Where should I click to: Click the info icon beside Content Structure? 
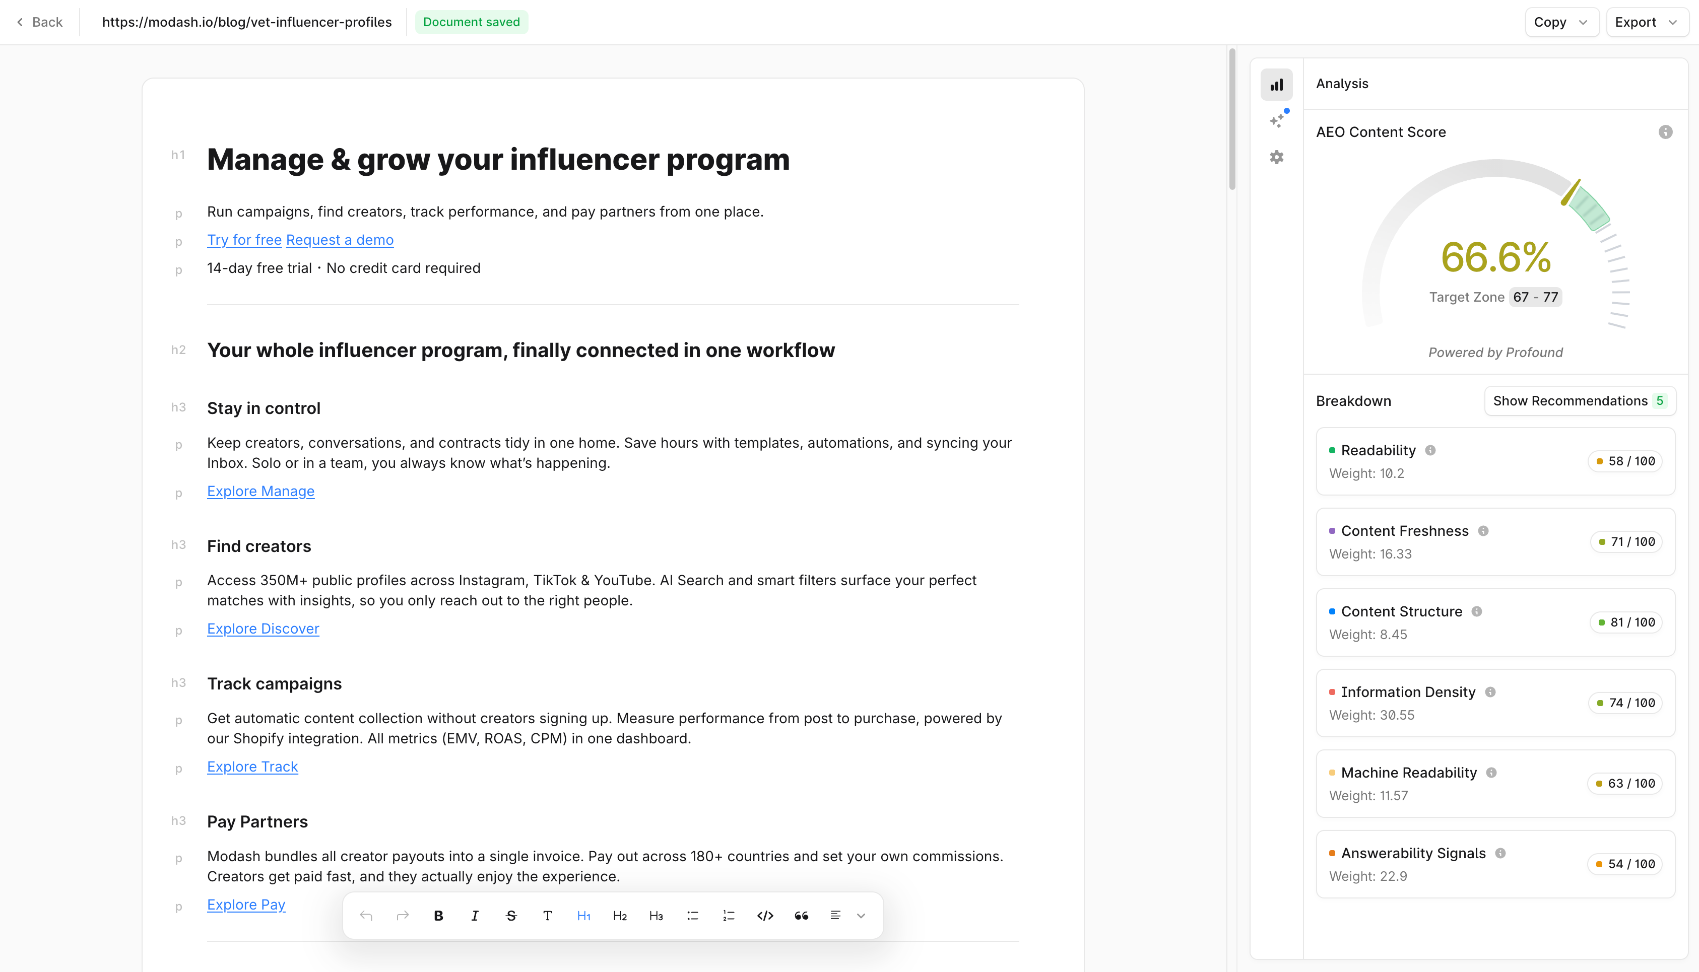coord(1477,611)
